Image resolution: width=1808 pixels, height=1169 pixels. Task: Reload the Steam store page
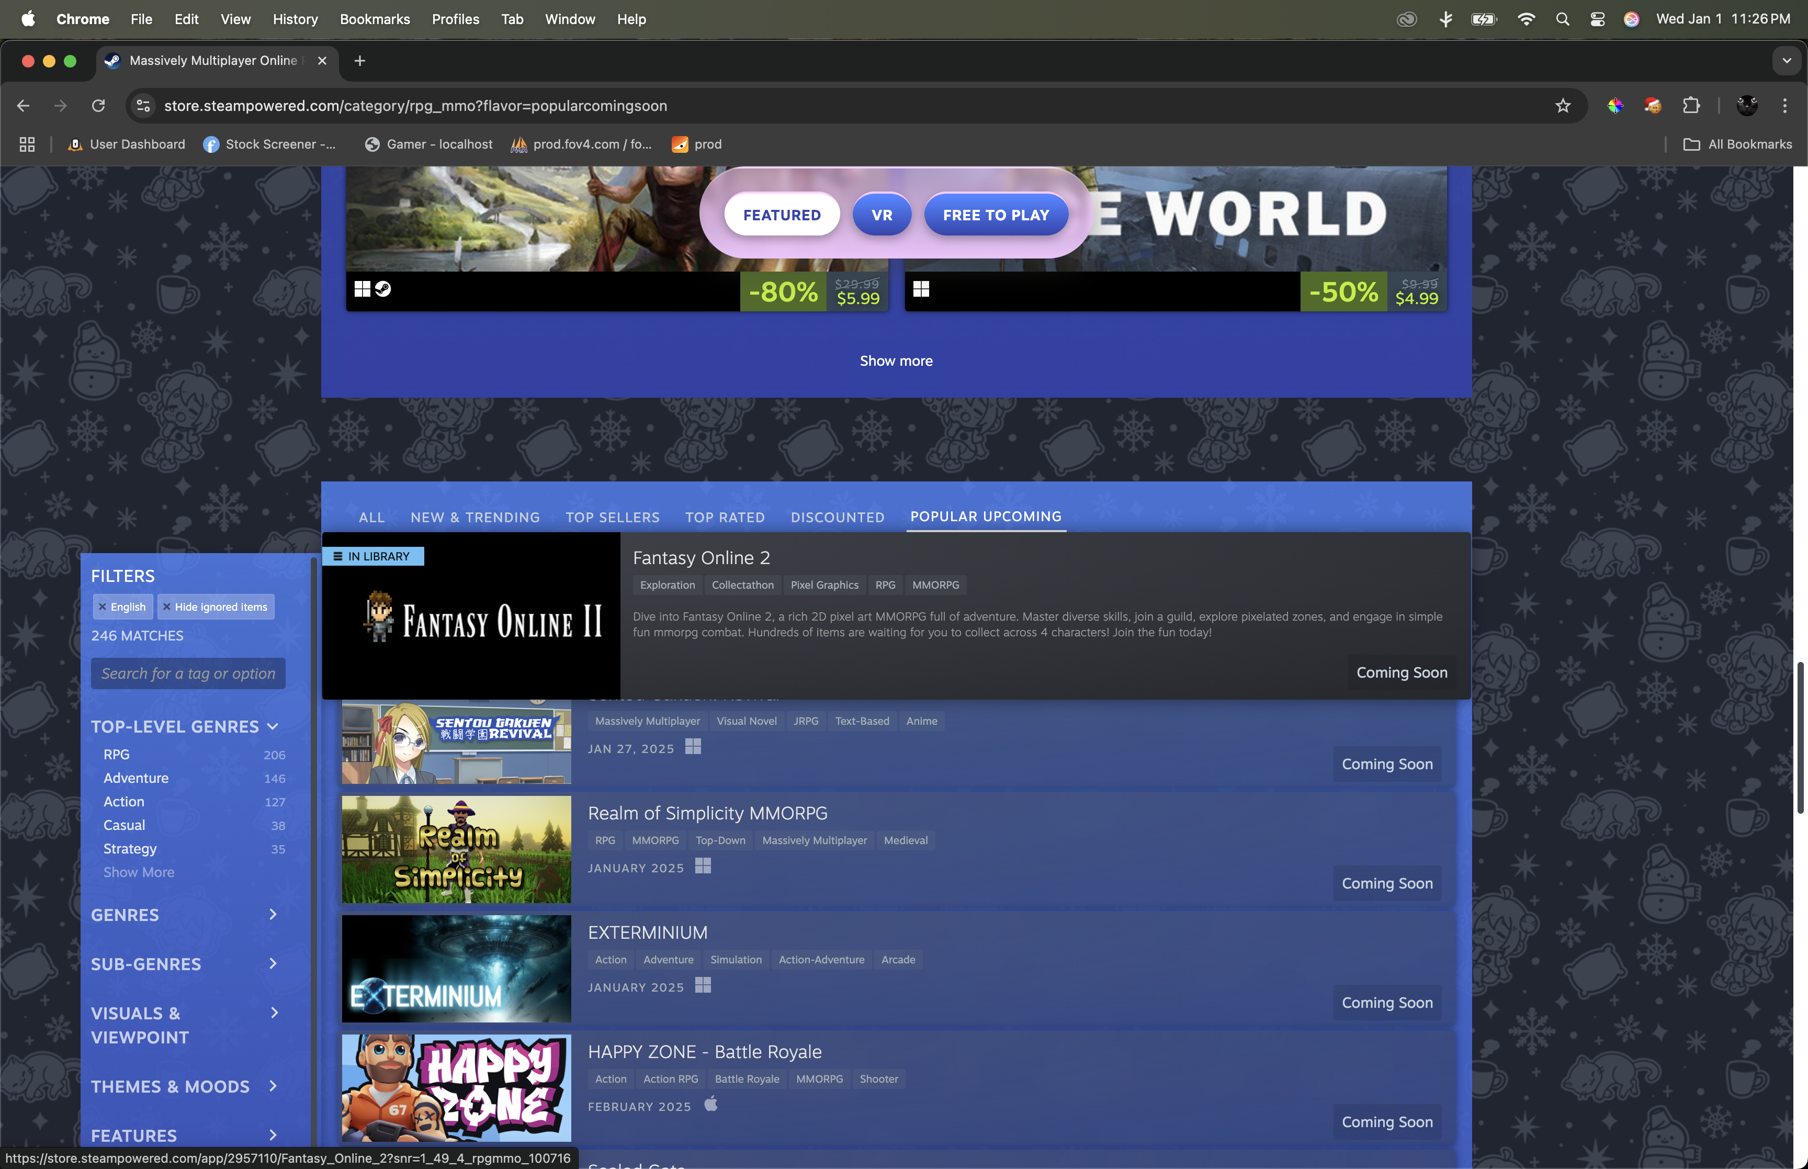point(99,106)
